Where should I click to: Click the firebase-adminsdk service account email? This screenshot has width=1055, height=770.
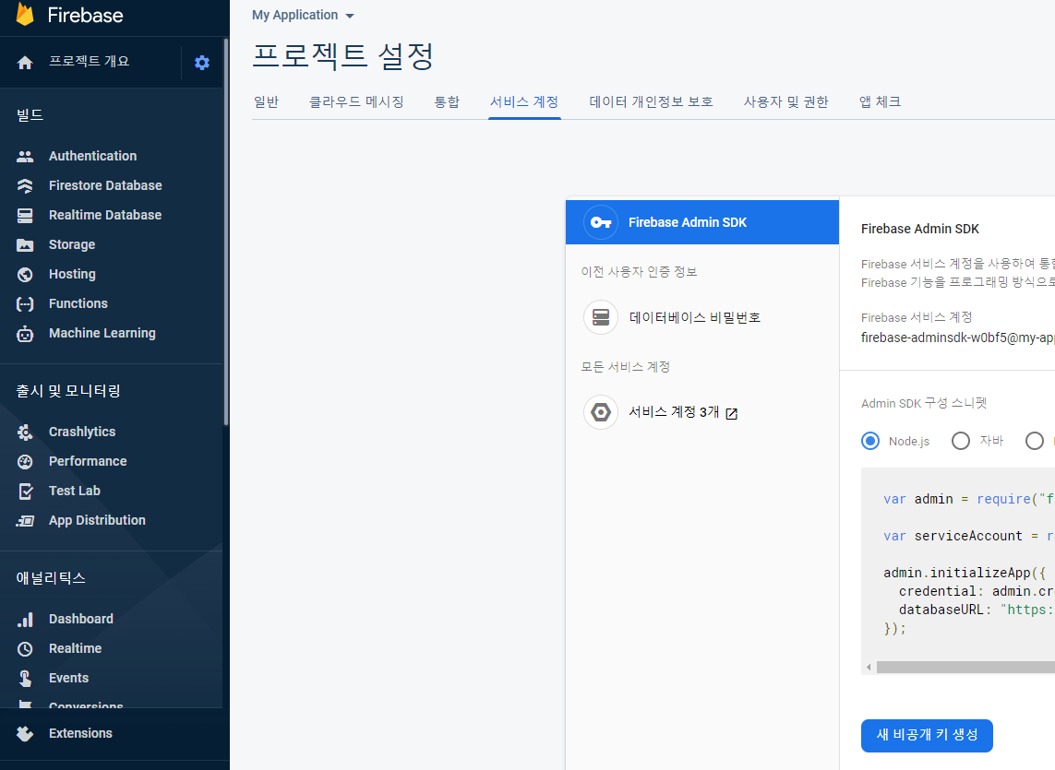958,338
